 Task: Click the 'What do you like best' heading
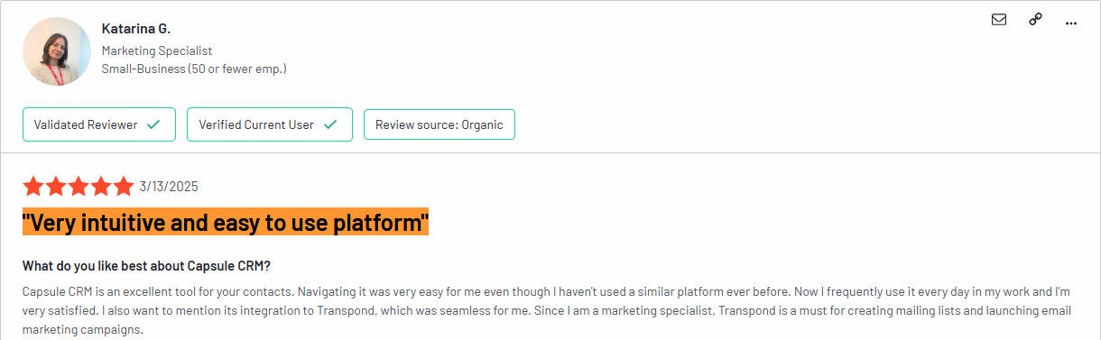pyautogui.click(x=146, y=266)
